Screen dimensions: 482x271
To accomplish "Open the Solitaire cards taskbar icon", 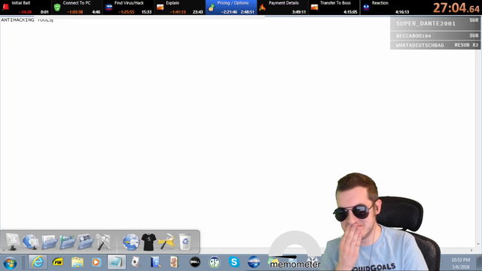I will coord(136,262).
